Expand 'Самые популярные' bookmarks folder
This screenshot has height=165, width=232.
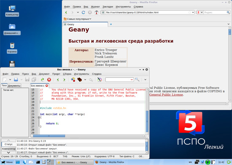coord(78,19)
